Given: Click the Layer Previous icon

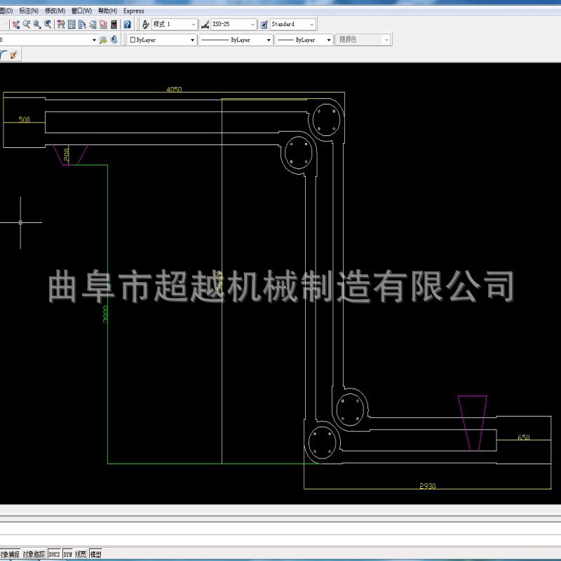Looking at the screenshot, I should tap(114, 40).
